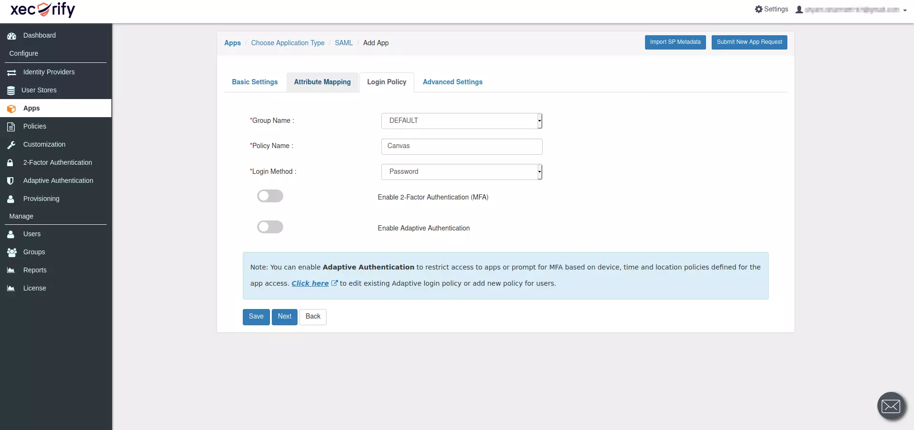Open the Dashboard from the sidebar
The width and height of the screenshot is (914, 430).
(x=39, y=35)
